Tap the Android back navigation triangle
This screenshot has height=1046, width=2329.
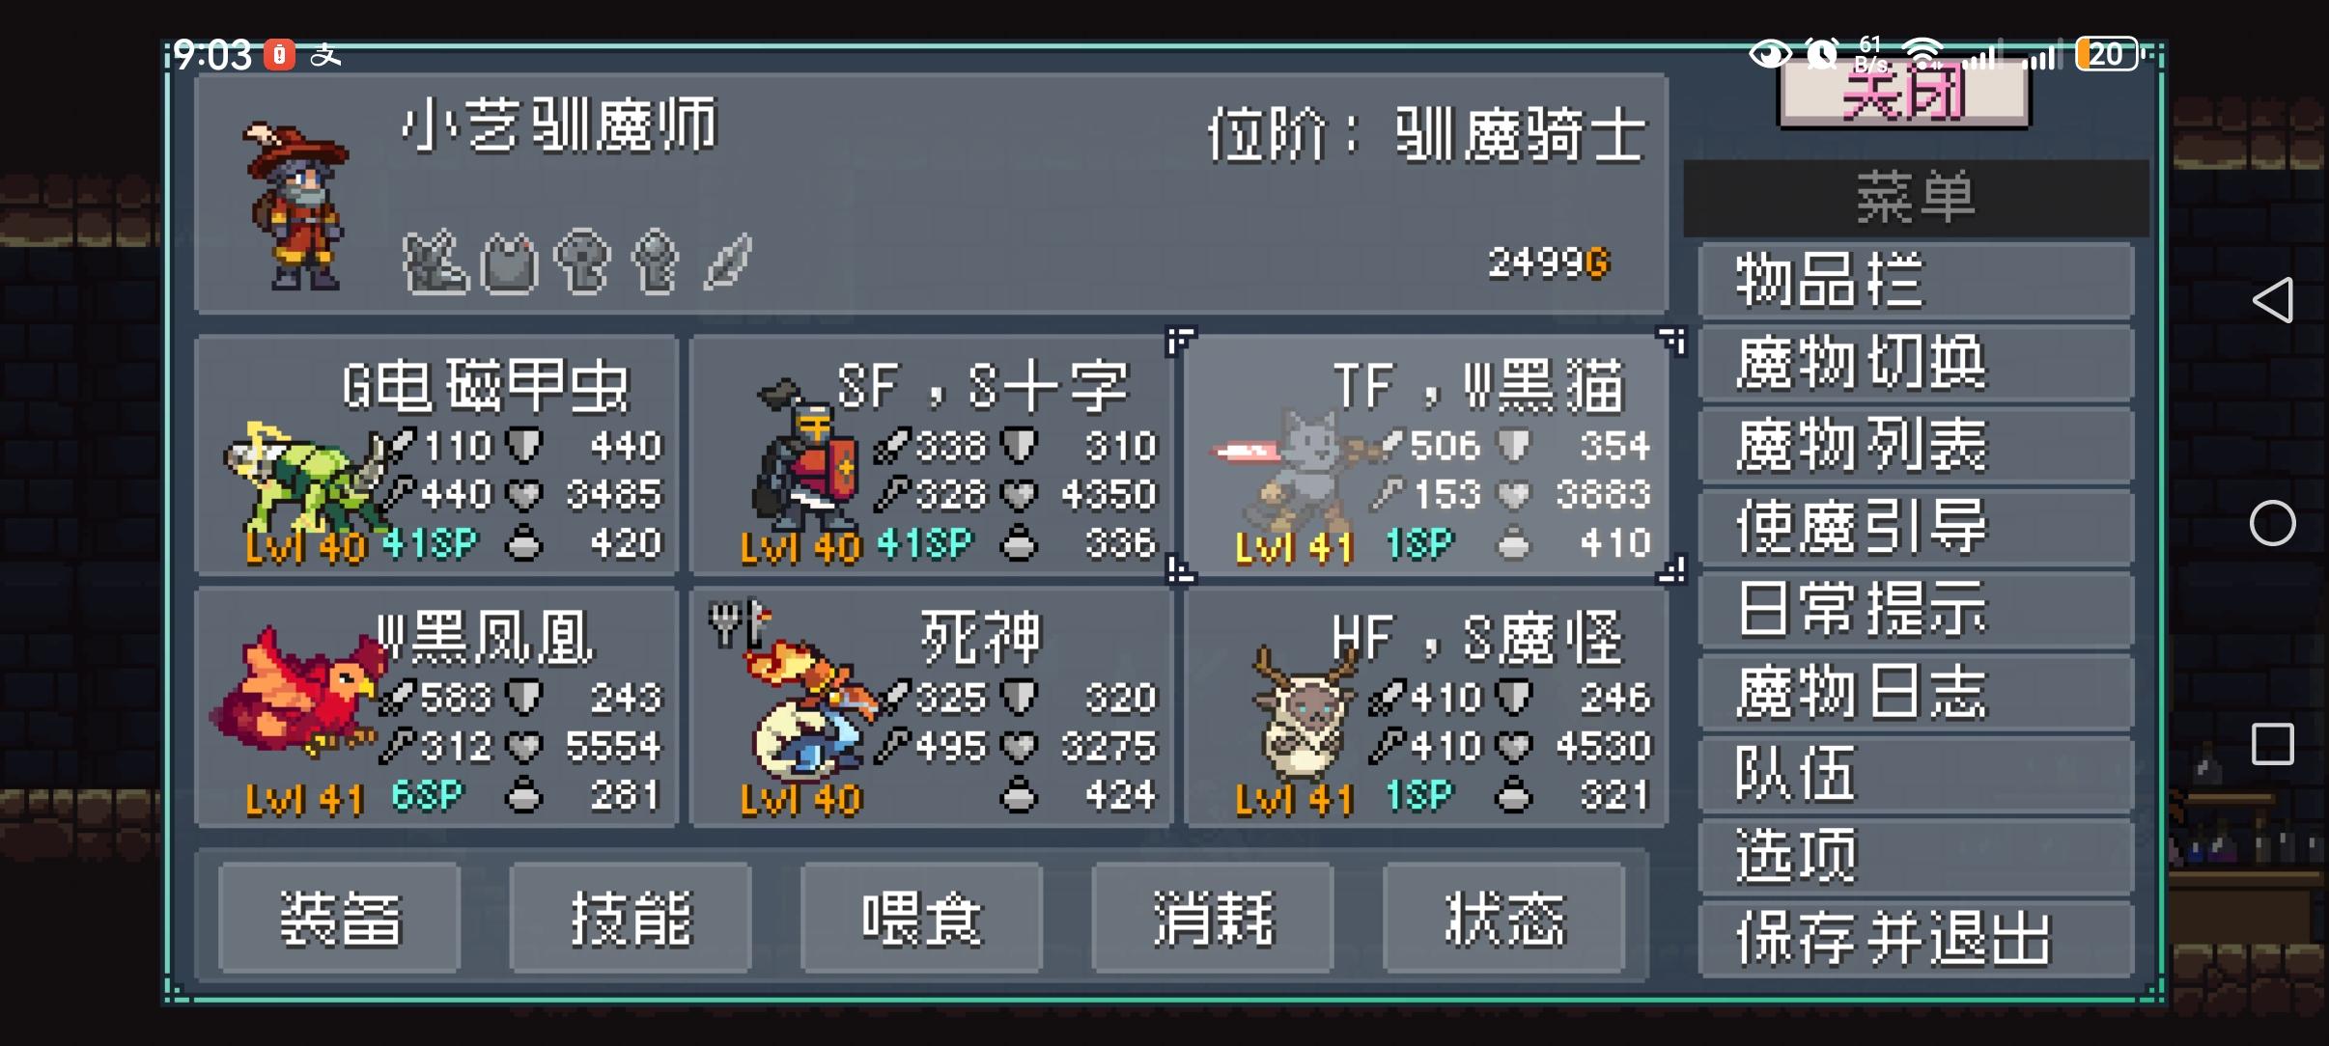pyautogui.click(x=2272, y=300)
